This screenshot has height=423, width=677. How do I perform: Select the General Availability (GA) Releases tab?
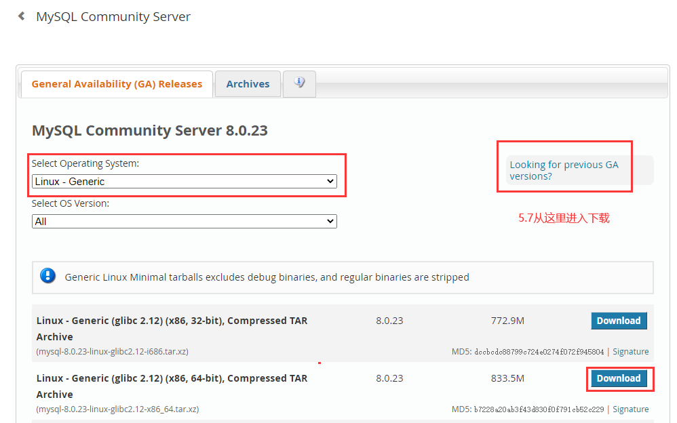(x=117, y=83)
